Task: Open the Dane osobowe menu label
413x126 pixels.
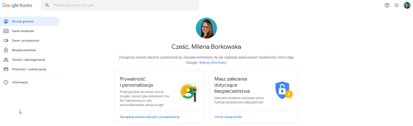Action: pos(23,31)
